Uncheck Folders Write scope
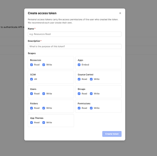Viewport: 157px width, 156px height. pos(44,108)
